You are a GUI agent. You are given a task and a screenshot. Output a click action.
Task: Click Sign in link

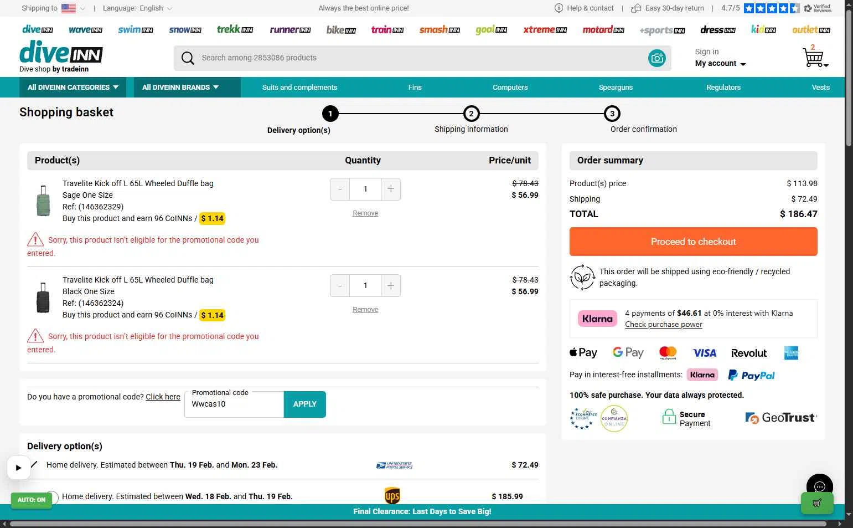(707, 52)
